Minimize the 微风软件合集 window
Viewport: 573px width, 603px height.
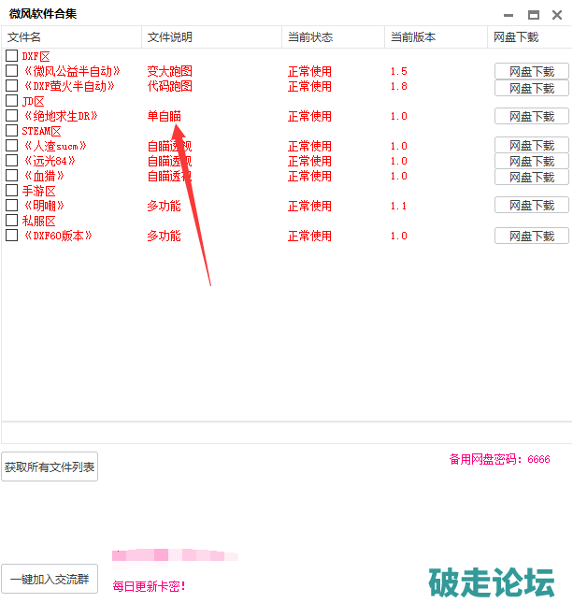click(509, 14)
